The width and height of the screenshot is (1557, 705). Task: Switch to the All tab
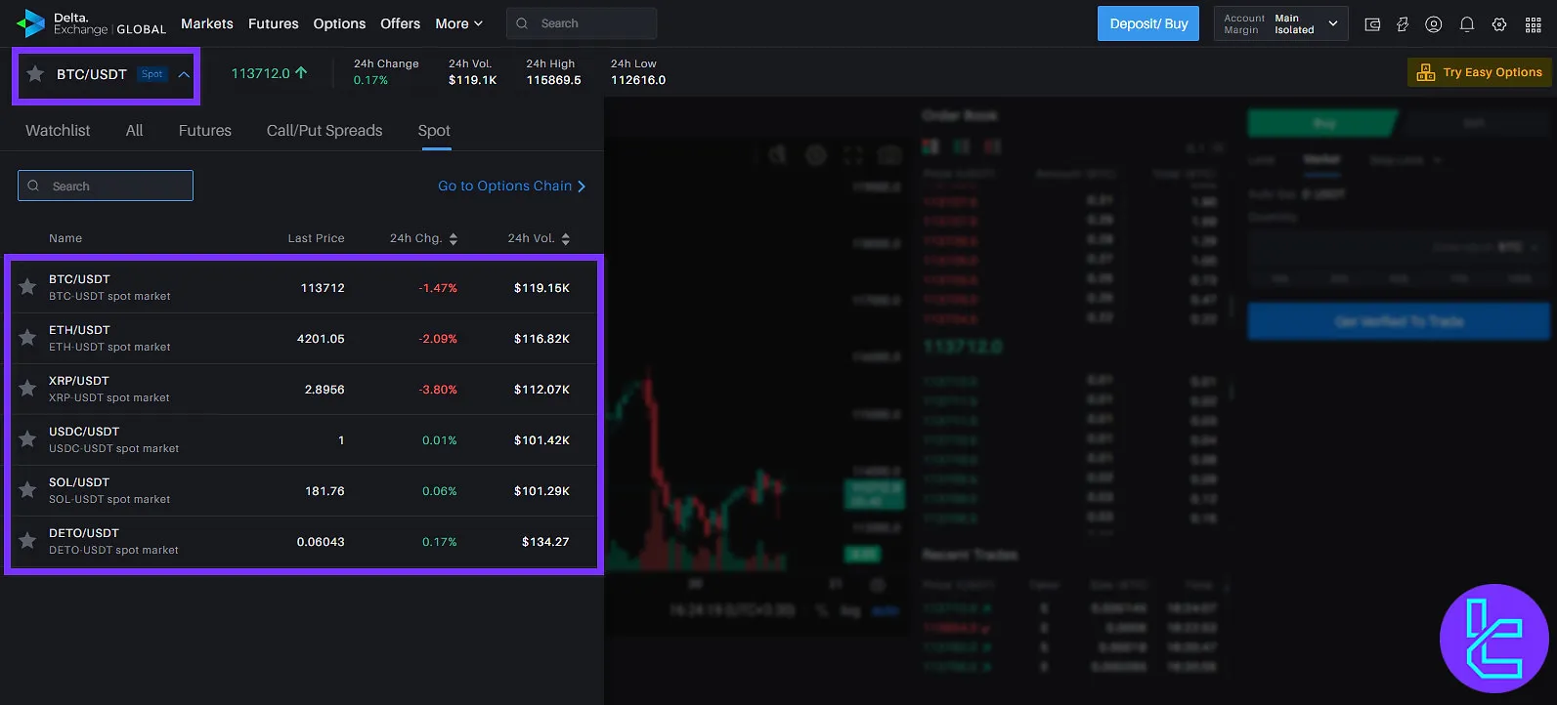[x=135, y=131]
